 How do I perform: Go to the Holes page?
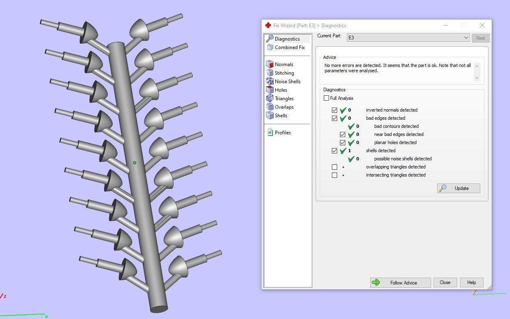pyautogui.click(x=281, y=90)
